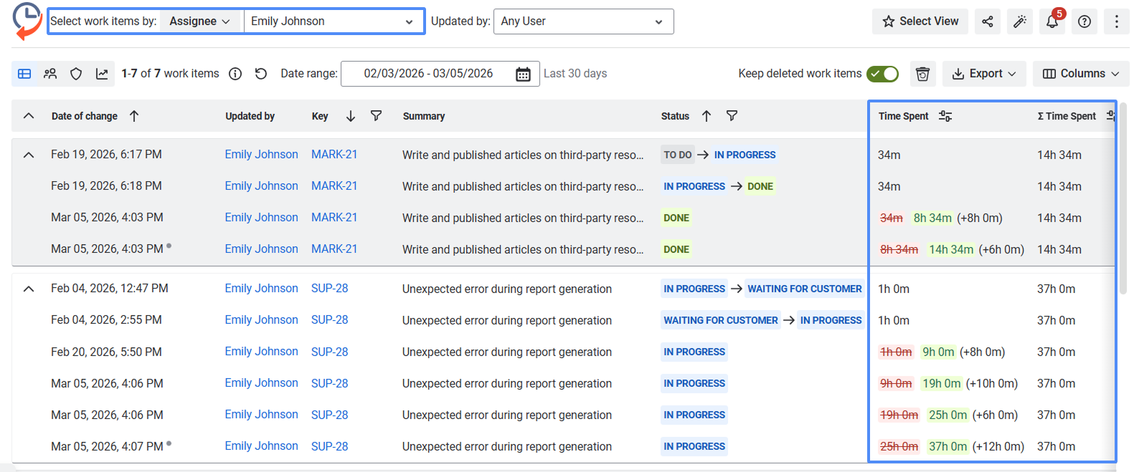1134x472 pixels.
Task: Click the info icon beside work items count
Action: pyautogui.click(x=235, y=74)
